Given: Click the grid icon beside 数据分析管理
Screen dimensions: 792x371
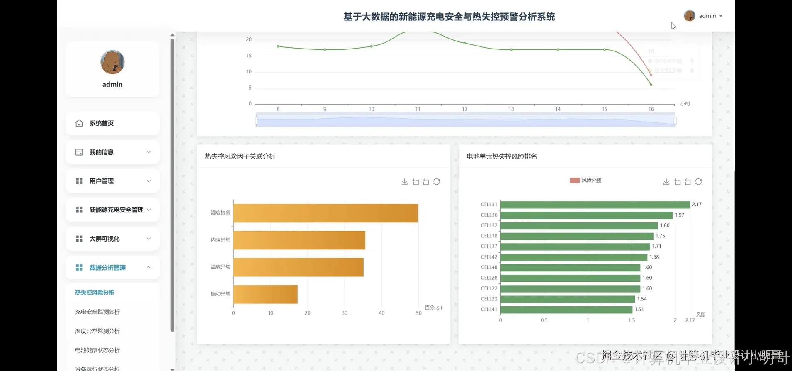Looking at the screenshot, I should pyautogui.click(x=79, y=267).
